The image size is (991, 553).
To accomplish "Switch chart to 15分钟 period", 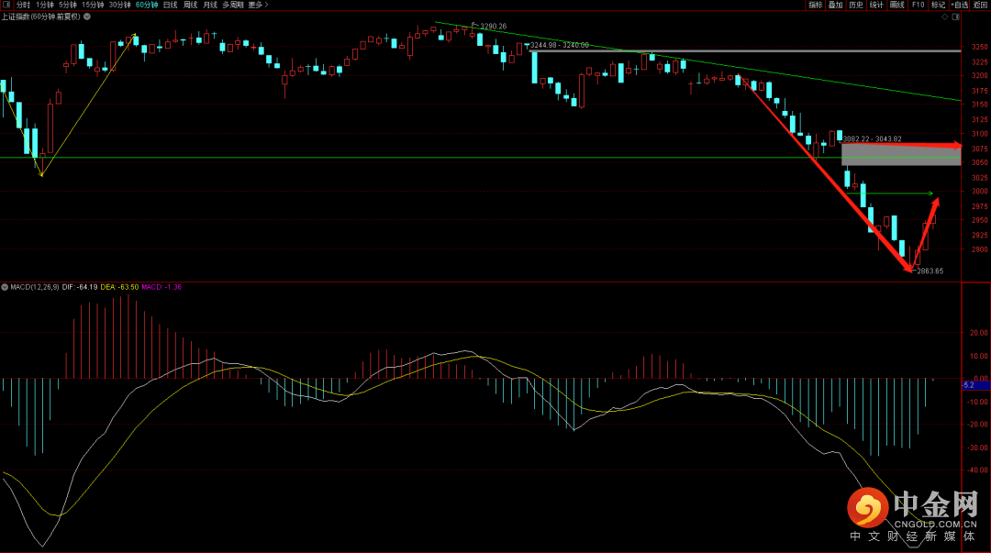I will (x=94, y=5).
